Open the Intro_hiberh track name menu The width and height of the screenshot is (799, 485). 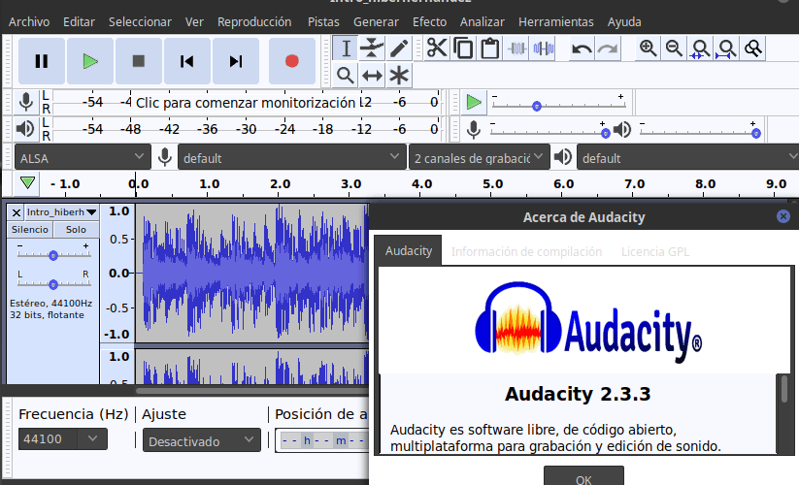coord(62,212)
